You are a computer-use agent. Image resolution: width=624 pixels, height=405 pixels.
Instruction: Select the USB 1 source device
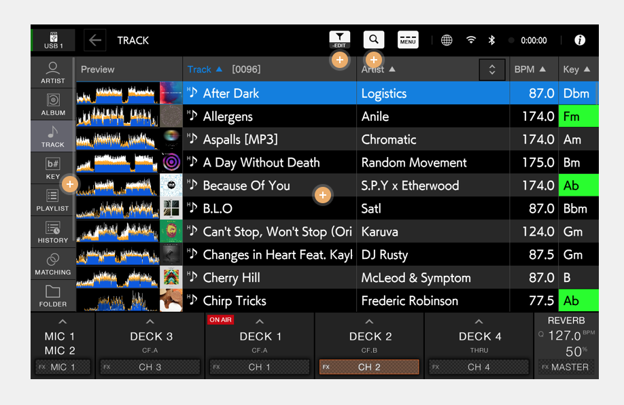(x=52, y=39)
